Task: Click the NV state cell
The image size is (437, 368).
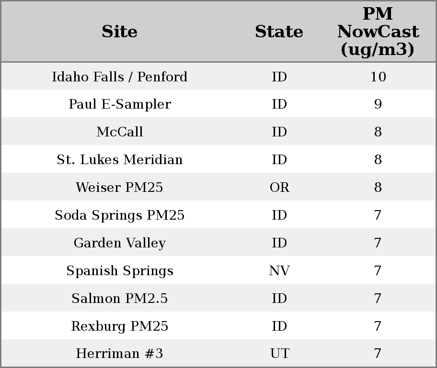Action: 279,271
